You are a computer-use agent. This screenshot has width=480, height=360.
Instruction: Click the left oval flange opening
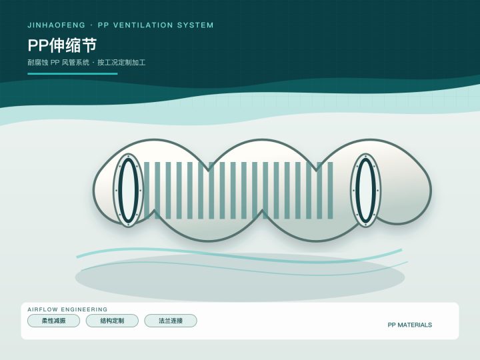(x=128, y=190)
